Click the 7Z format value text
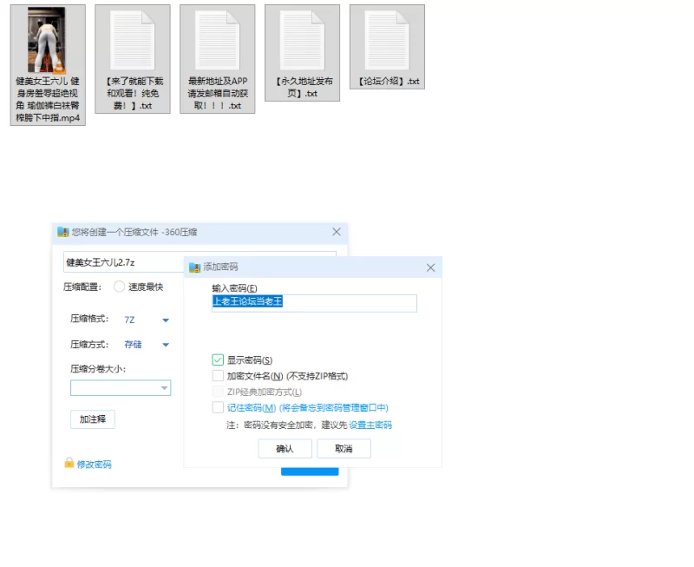694x567 pixels. [129, 320]
